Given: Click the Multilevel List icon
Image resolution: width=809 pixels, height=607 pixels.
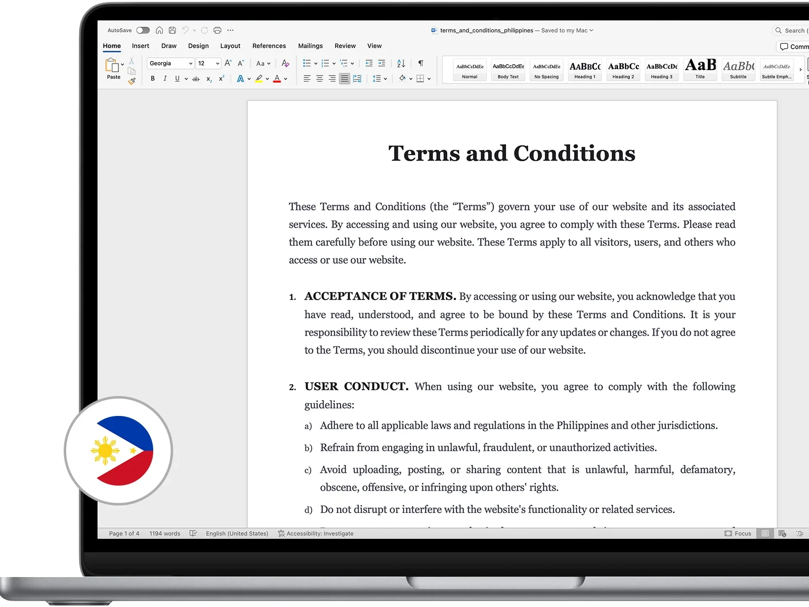Looking at the screenshot, I should click(344, 63).
